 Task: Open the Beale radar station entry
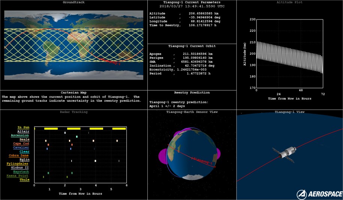coord(24,139)
